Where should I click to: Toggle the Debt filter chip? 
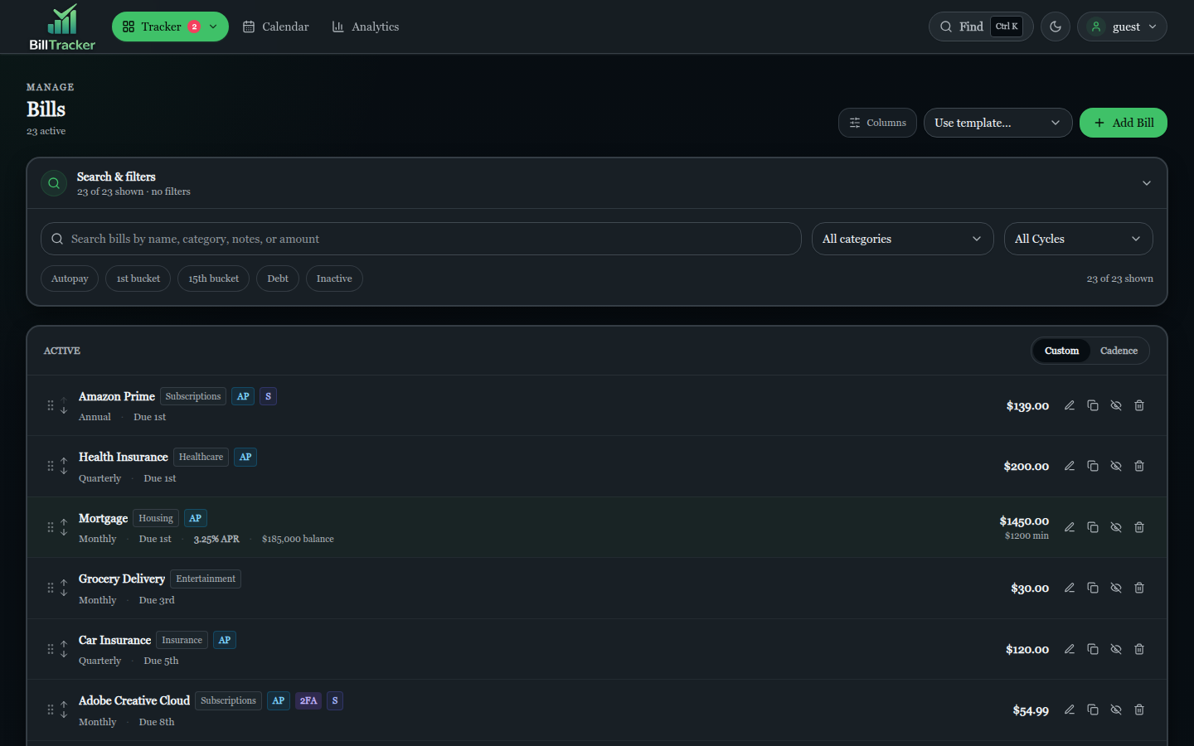click(x=278, y=279)
